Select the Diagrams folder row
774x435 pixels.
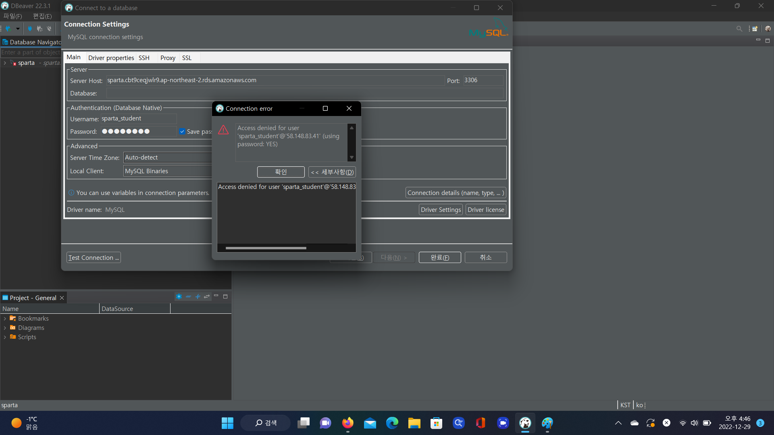pos(31,328)
